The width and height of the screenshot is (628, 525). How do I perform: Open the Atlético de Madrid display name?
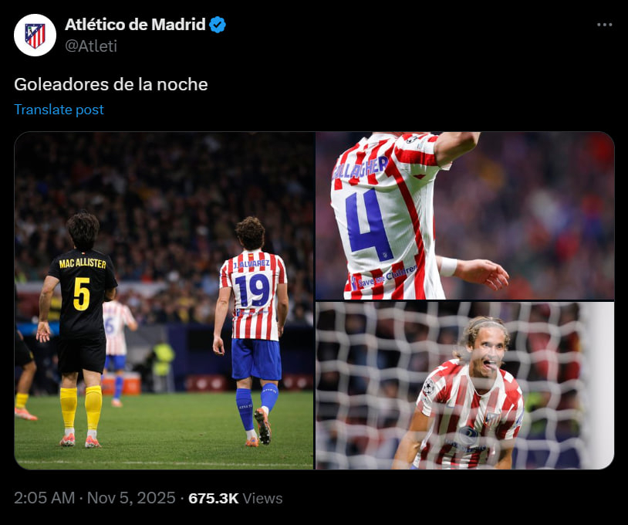pos(135,25)
